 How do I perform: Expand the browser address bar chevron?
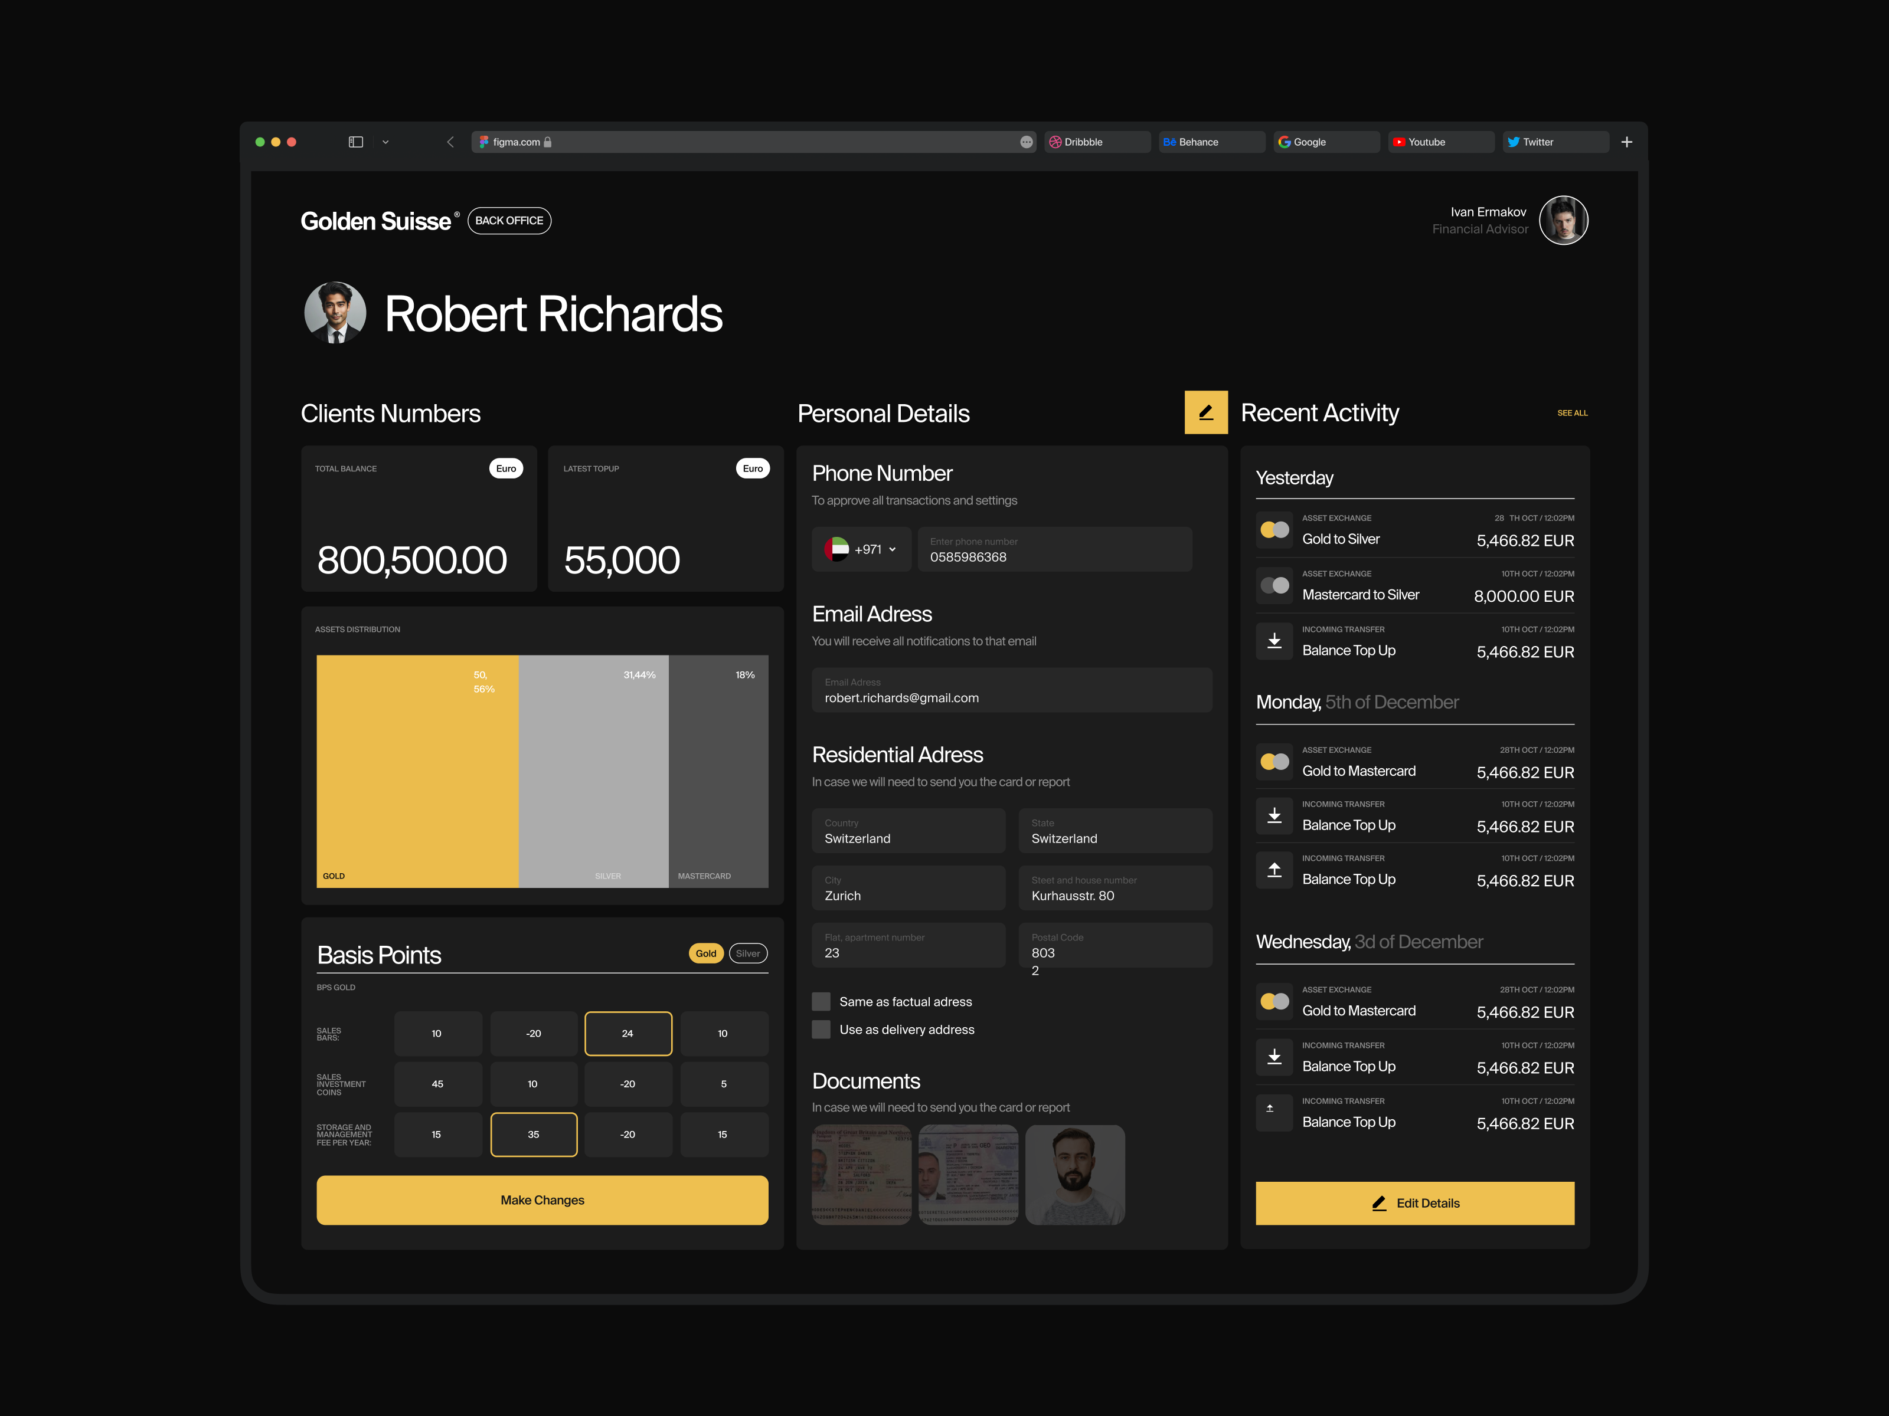385,142
